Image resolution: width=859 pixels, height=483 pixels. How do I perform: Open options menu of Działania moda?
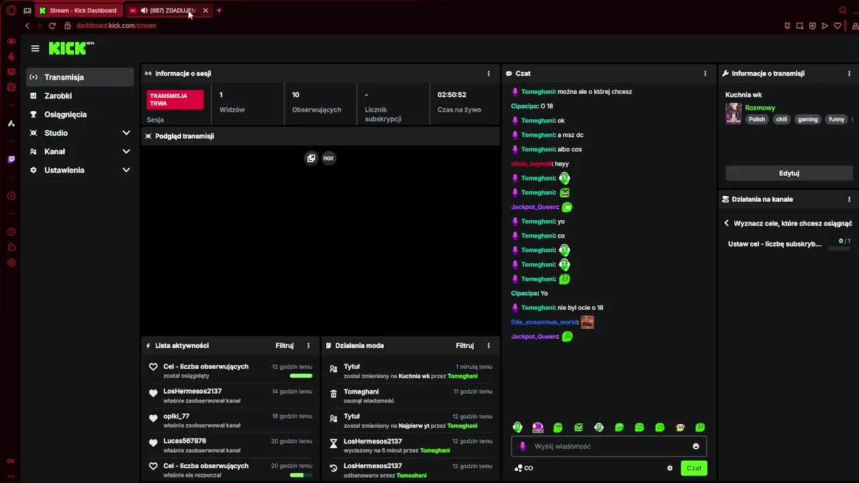pos(489,345)
